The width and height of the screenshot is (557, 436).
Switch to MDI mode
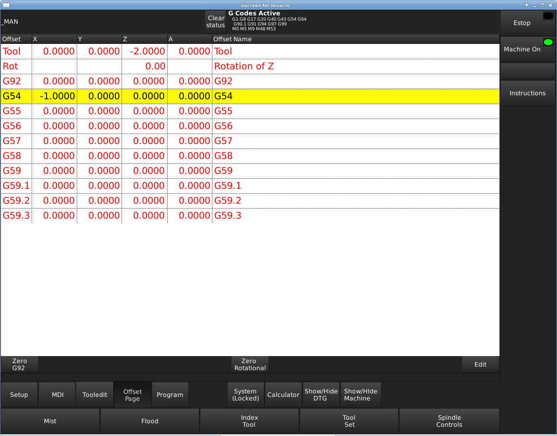(x=57, y=395)
